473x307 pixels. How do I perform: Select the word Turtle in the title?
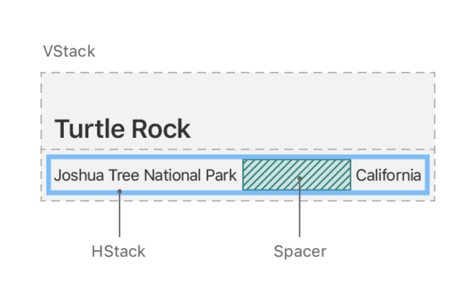coord(90,128)
